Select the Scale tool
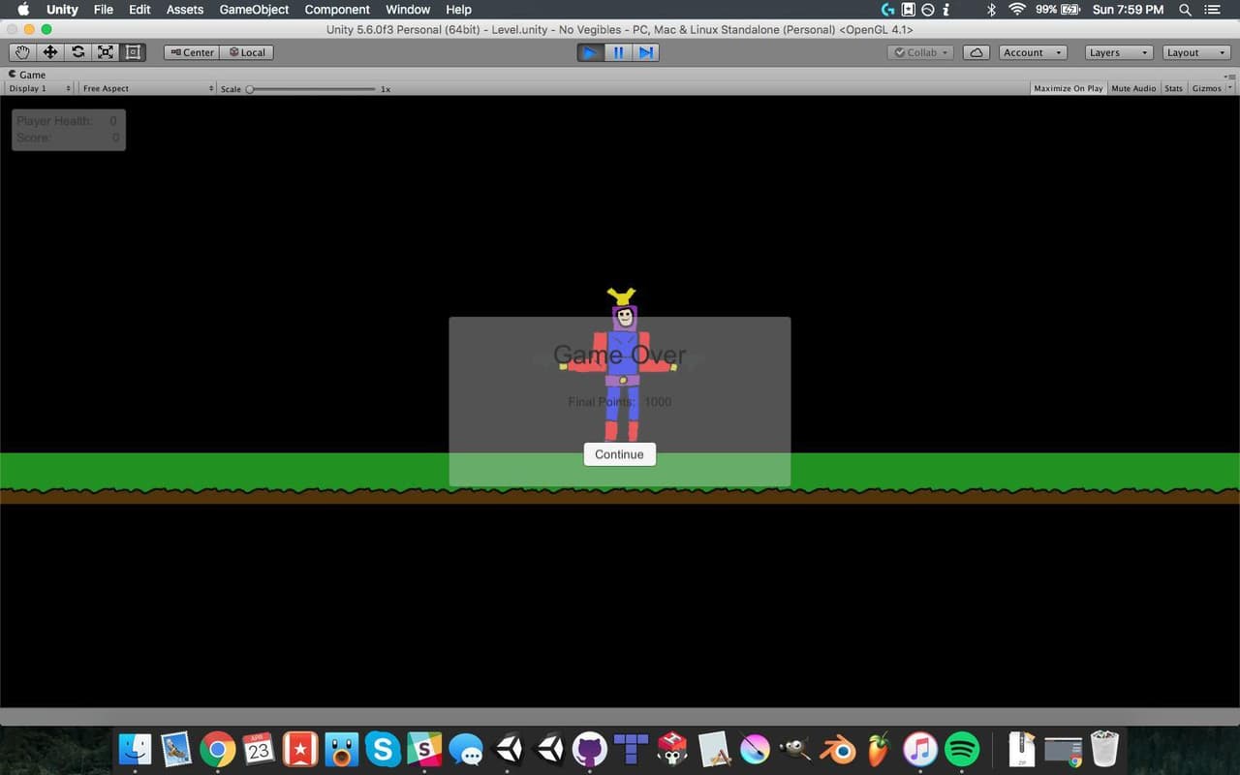This screenshot has height=775, width=1240. (x=106, y=52)
